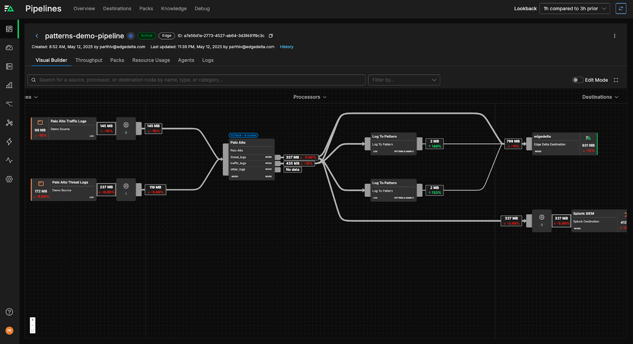Expand the Destinations section header
Image resolution: width=633 pixels, height=344 pixels.
click(x=600, y=97)
